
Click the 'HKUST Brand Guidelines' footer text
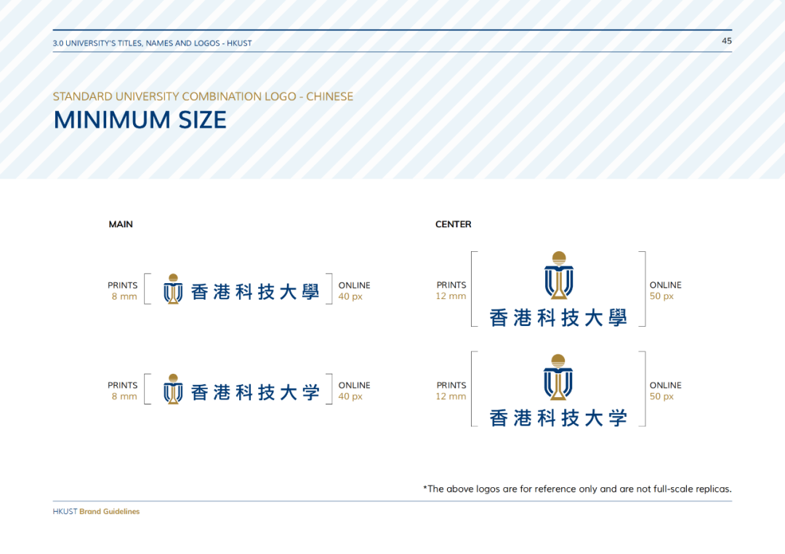tap(96, 511)
